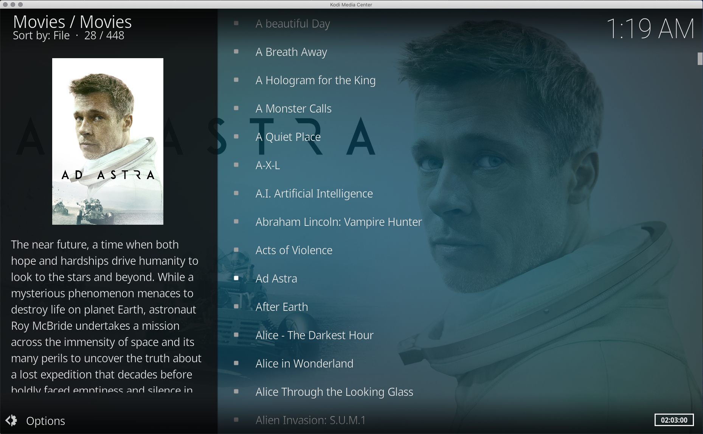Select A Hologram for the King

tap(315, 80)
